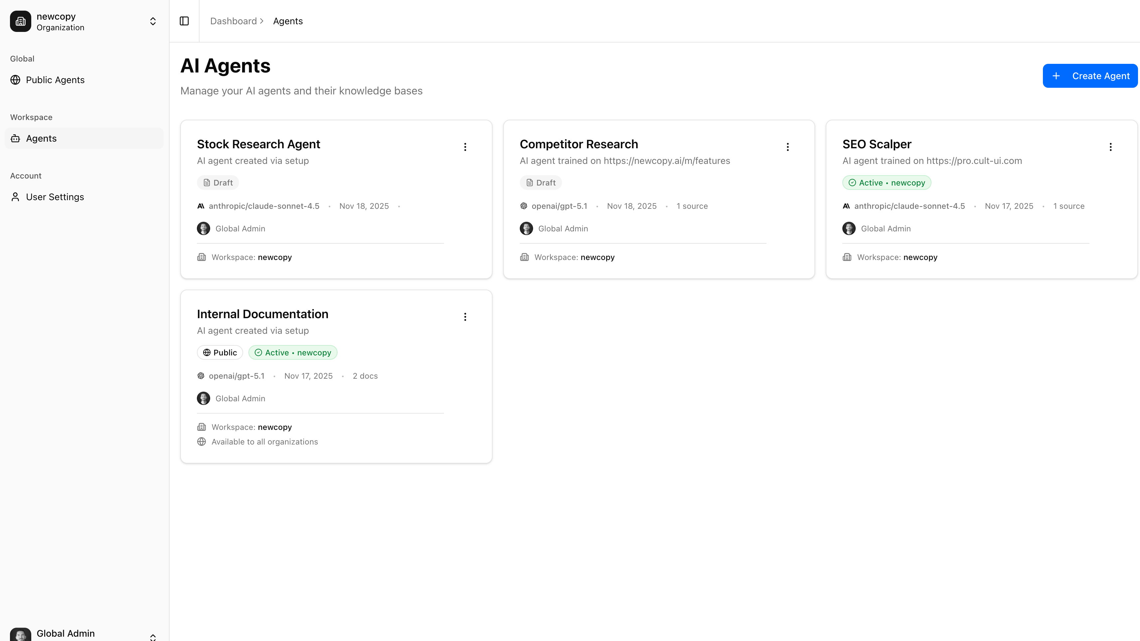Click the User Settings person icon
This screenshot has height=641, width=1140.
[x=15, y=197]
